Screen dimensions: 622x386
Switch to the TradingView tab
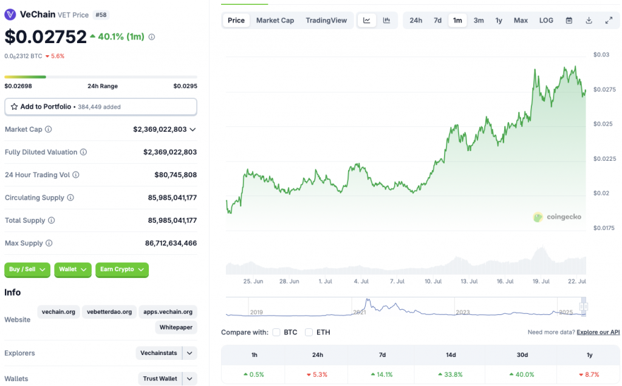(x=326, y=20)
